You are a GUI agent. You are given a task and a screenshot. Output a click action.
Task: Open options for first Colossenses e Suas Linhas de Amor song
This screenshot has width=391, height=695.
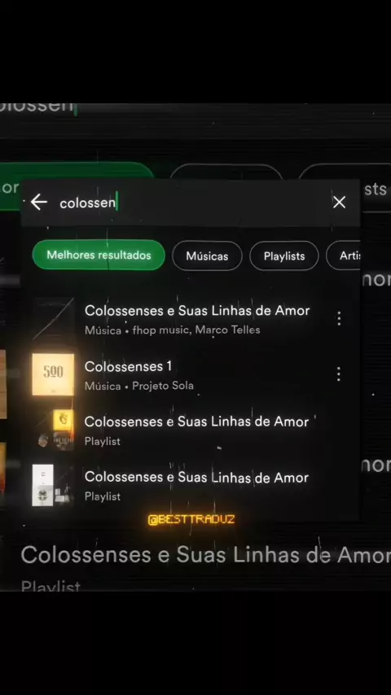click(x=339, y=318)
